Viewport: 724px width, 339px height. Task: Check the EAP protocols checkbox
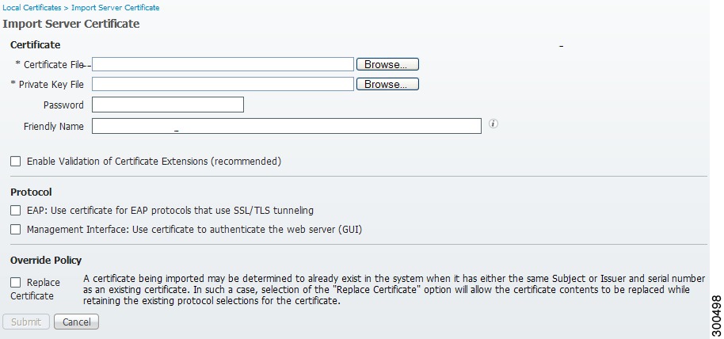click(x=16, y=211)
